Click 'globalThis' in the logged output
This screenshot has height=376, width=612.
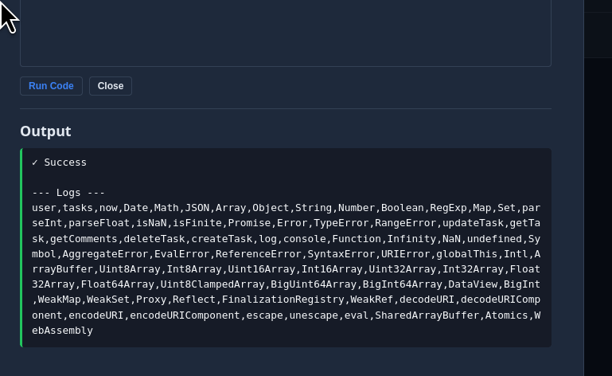[467, 254]
